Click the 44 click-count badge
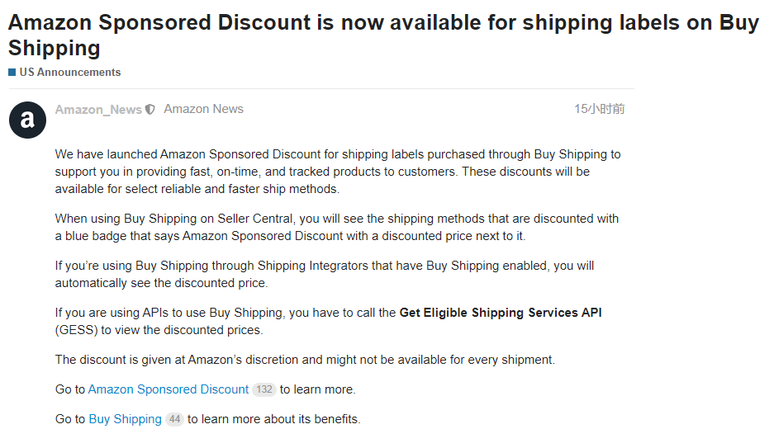The image size is (769, 429). [173, 419]
